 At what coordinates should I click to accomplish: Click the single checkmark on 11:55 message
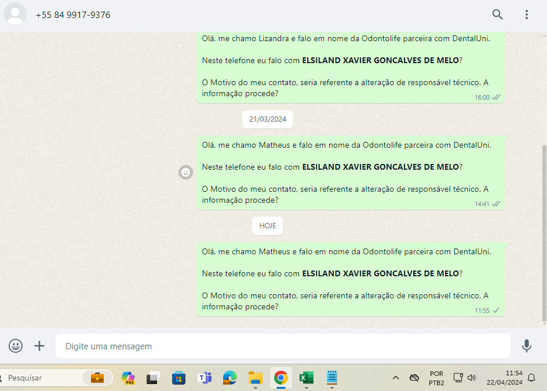point(496,310)
